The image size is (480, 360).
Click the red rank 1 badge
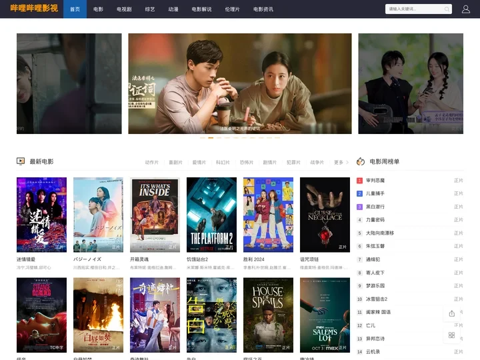tap(360, 181)
